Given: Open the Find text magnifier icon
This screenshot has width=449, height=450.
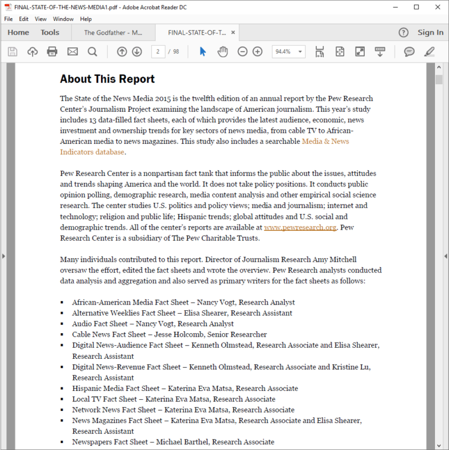Looking at the screenshot, I should [92, 51].
